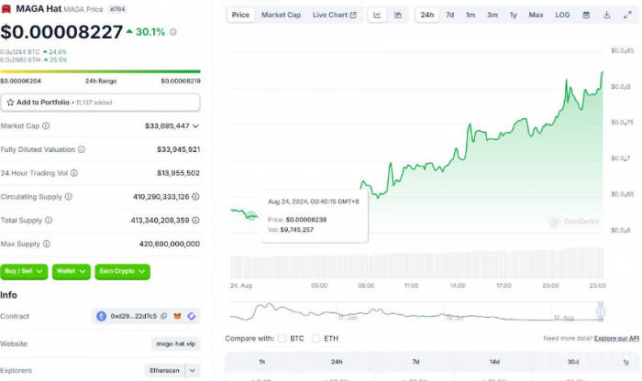Enable ETH comparison checkbox
This screenshot has width=642, height=381.
tap(317, 338)
